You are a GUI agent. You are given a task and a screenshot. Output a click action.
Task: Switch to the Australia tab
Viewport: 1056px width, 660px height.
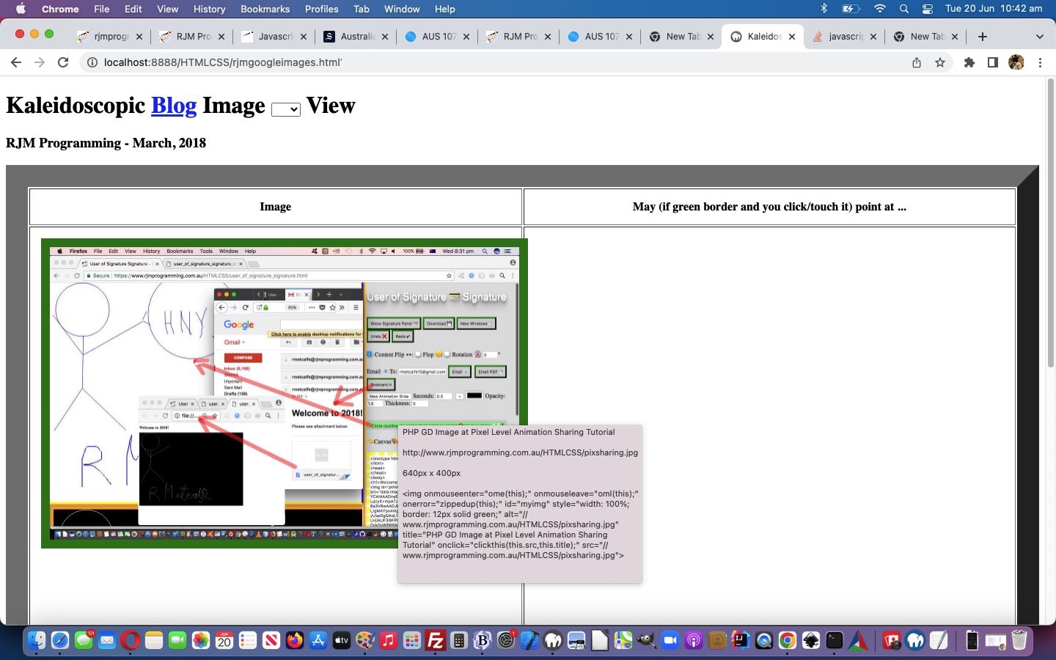pos(356,36)
